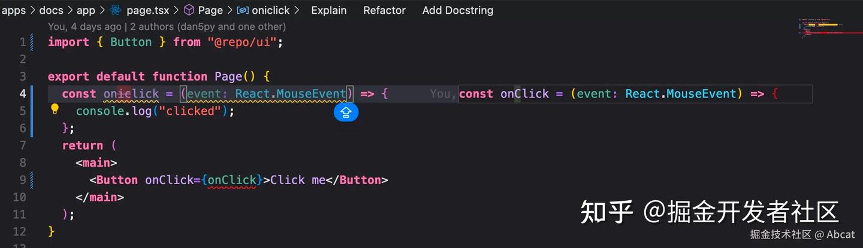
Task: Open the "docs" breadcrumb folder
Action: 51,10
